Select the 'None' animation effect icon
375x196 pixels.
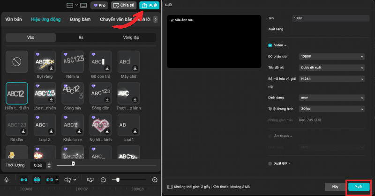[x=16, y=61]
